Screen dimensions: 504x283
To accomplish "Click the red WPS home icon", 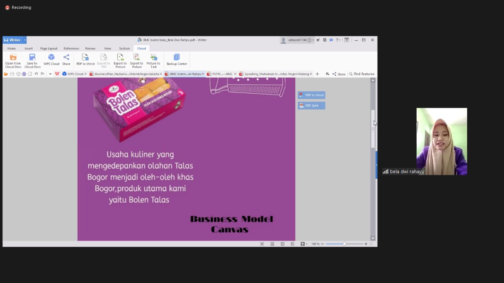I will coord(57,74).
